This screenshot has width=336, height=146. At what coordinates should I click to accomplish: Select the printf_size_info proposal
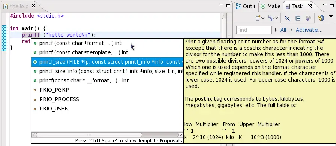107,71
